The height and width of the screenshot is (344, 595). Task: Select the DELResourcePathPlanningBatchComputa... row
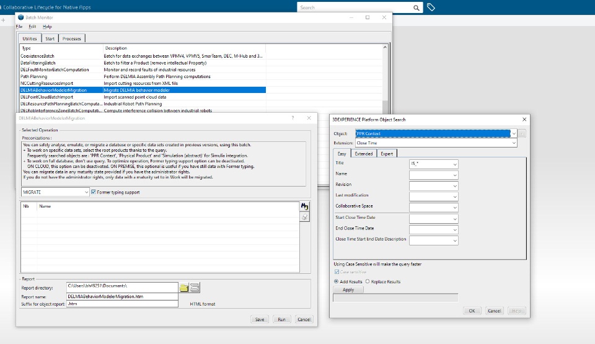pos(143,104)
